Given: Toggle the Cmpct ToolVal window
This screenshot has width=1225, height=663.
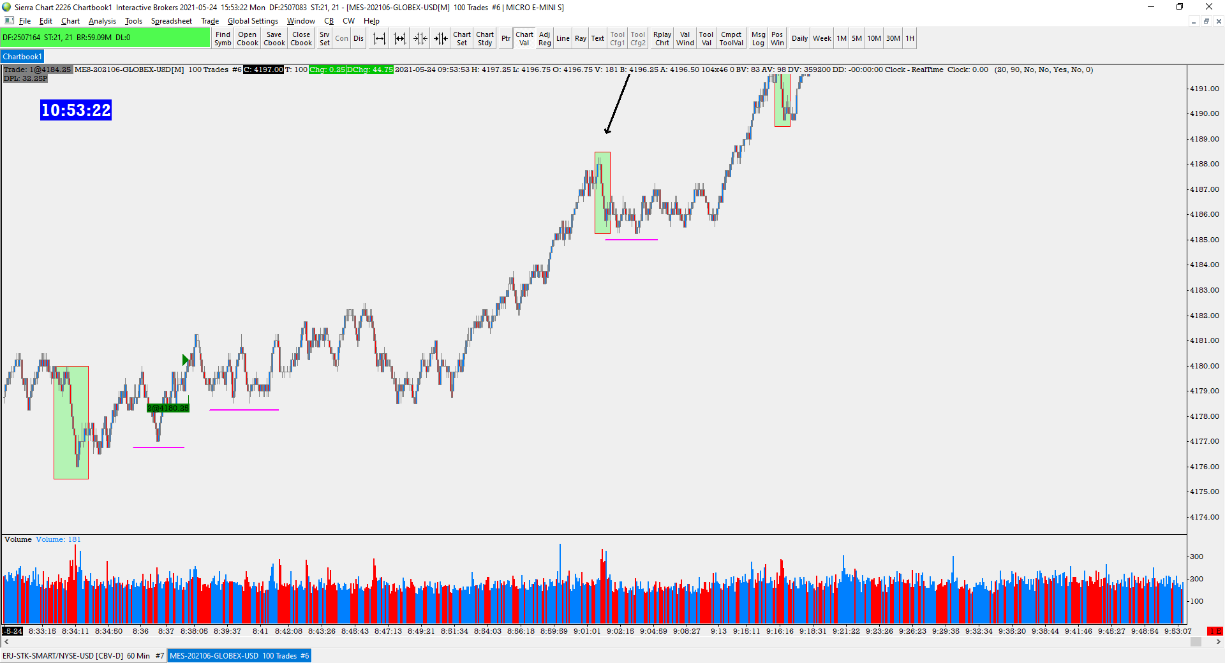Looking at the screenshot, I should [731, 38].
